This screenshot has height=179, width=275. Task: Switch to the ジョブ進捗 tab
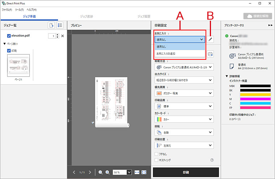[x=87, y=16]
